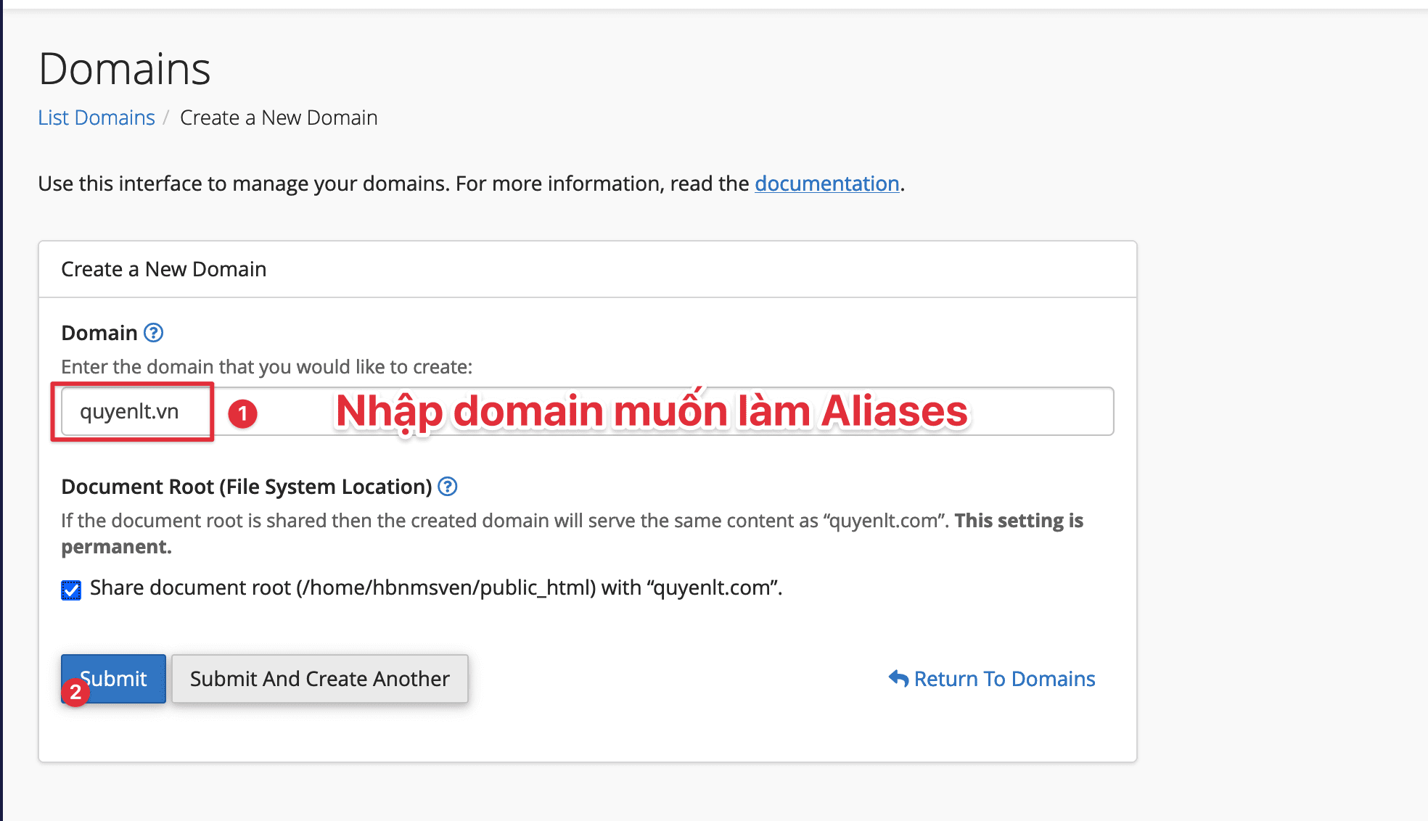Click the red 'Nhập domain muốn làm Aliases' annotation
Screen dimensions: 1428x821
click(651, 411)
